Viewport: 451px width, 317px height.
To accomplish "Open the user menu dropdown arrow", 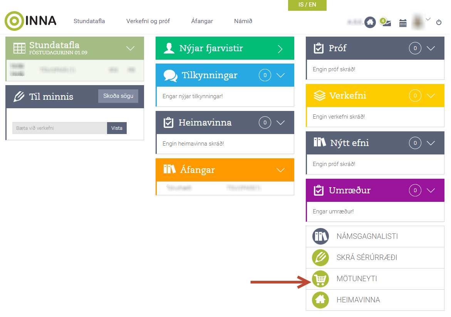I will click(x=428, y=19).
